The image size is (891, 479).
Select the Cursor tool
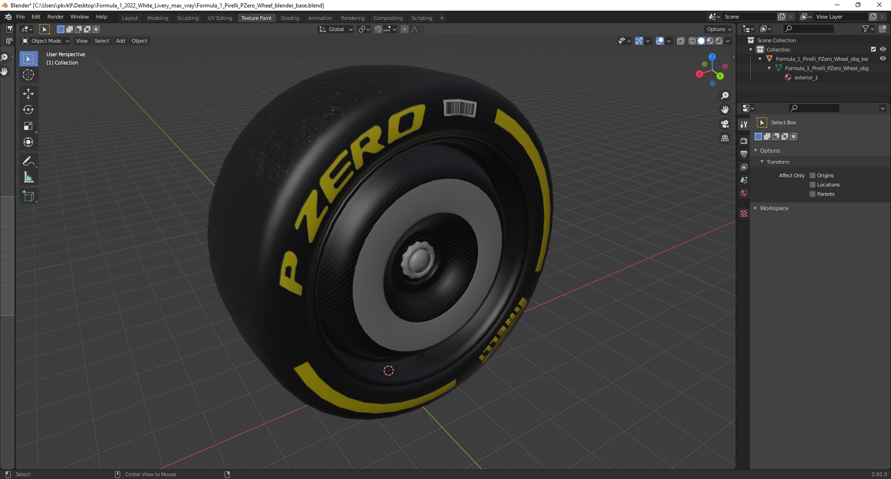[28, 75]
